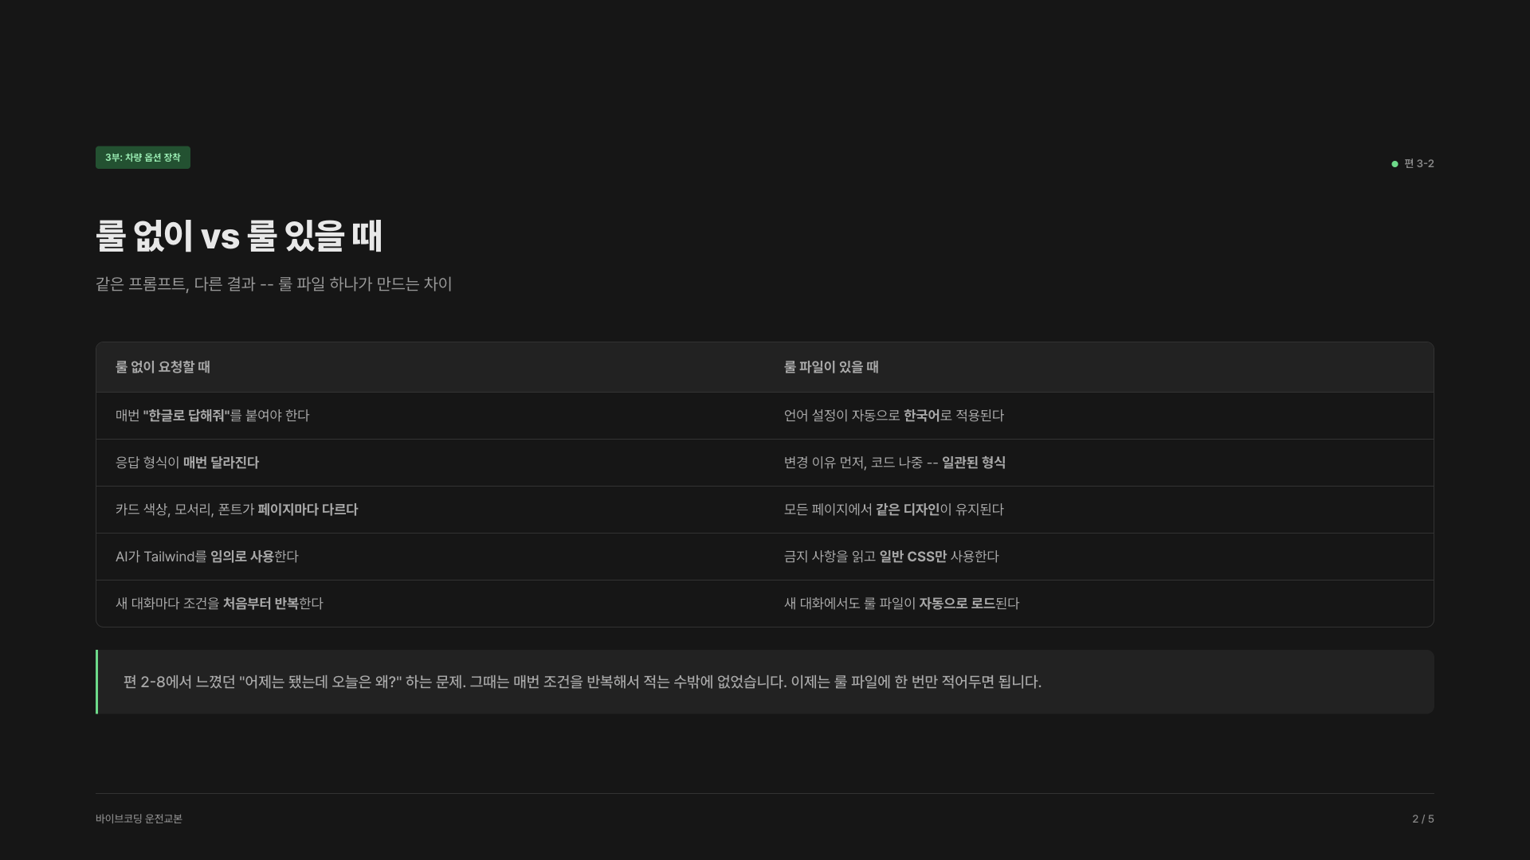The height and width of the screenshot is (860, 1530).
Task: Click the 3부: 차량 옵션 장착 badge
Action: click(143, 158)
